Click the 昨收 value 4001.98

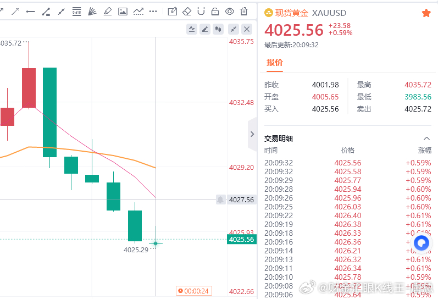(325, 85)
